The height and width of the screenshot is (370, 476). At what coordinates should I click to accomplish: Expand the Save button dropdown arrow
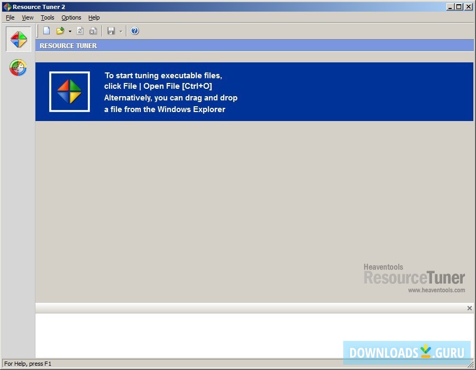tap(120, 31)
